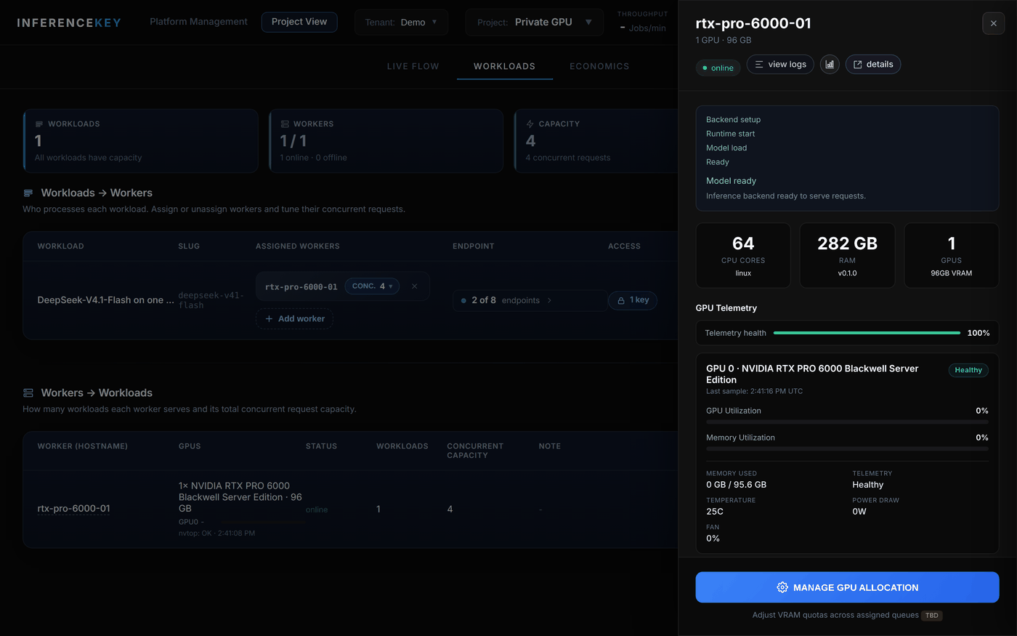The image size is (1017, 636).
Task: Click the Manage GPU Allocation button
Action: point(847,587)
